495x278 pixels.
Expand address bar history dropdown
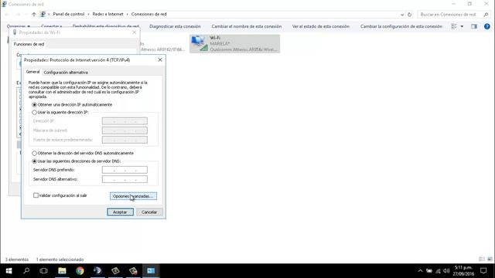(x=402, y=15)
